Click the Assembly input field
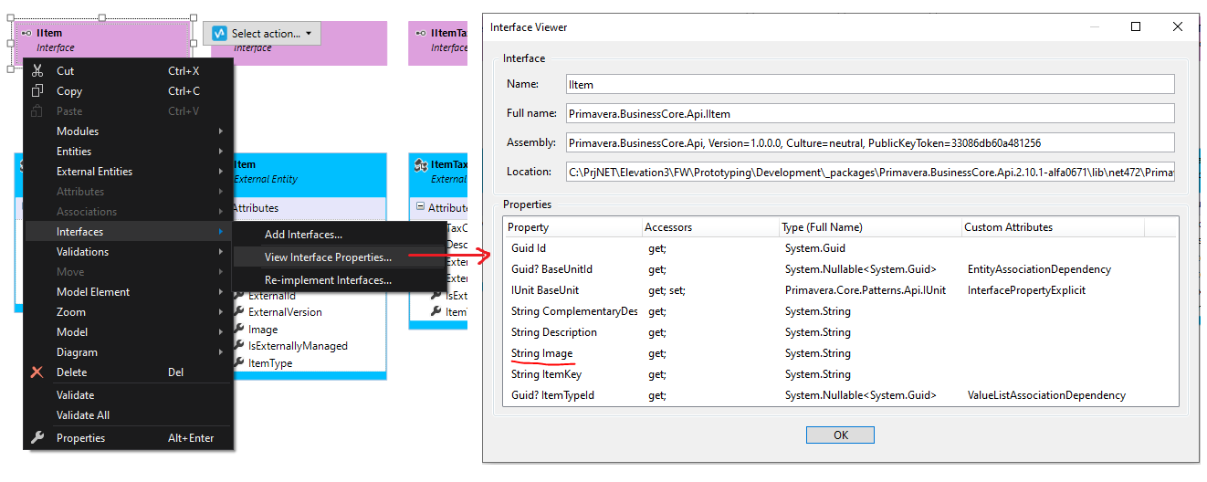1207x482 pixels. pyautogui.click(x=868, y=142)
